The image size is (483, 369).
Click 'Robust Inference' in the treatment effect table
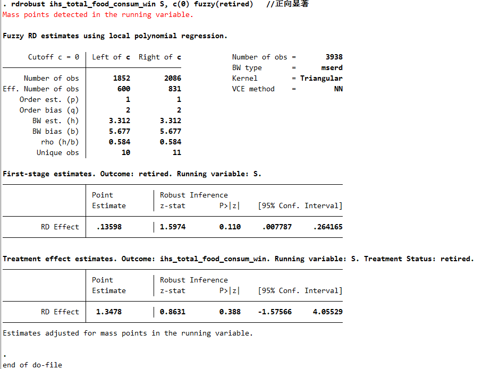[194, 280]
